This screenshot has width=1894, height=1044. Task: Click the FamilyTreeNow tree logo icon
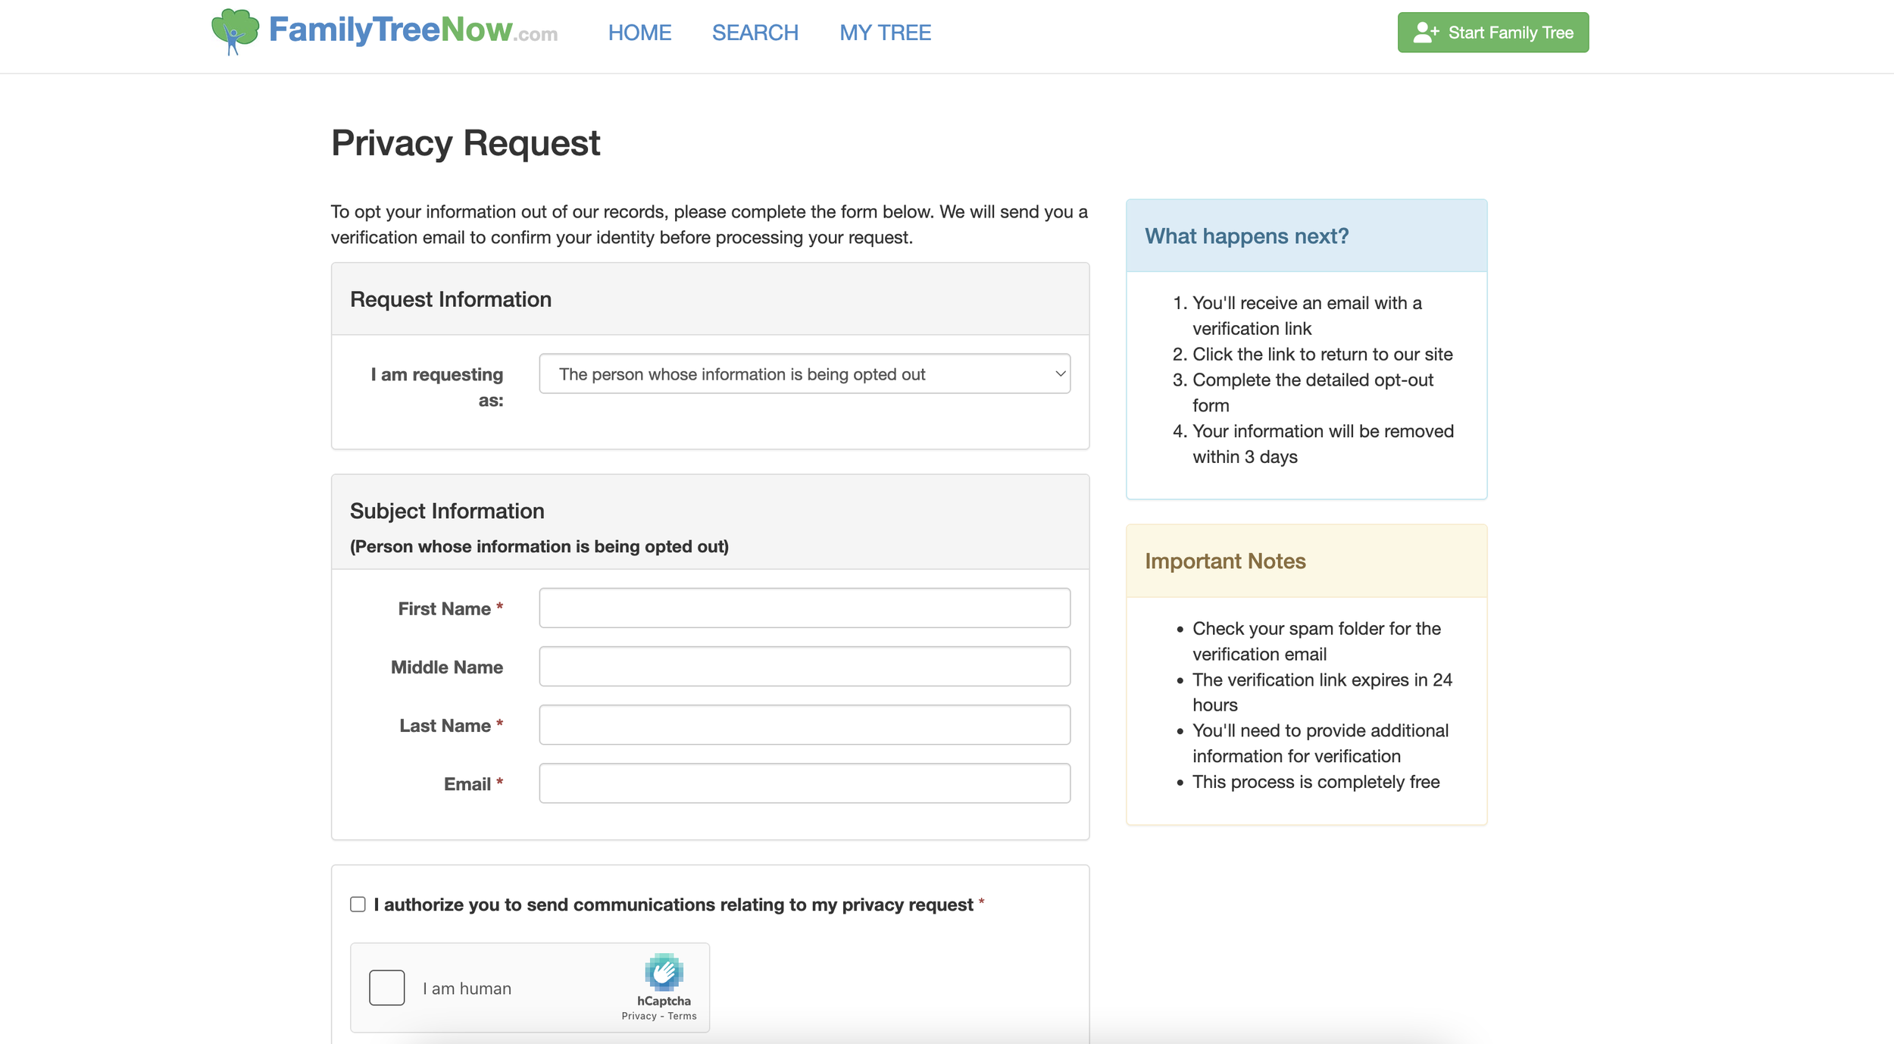[235, 31]
